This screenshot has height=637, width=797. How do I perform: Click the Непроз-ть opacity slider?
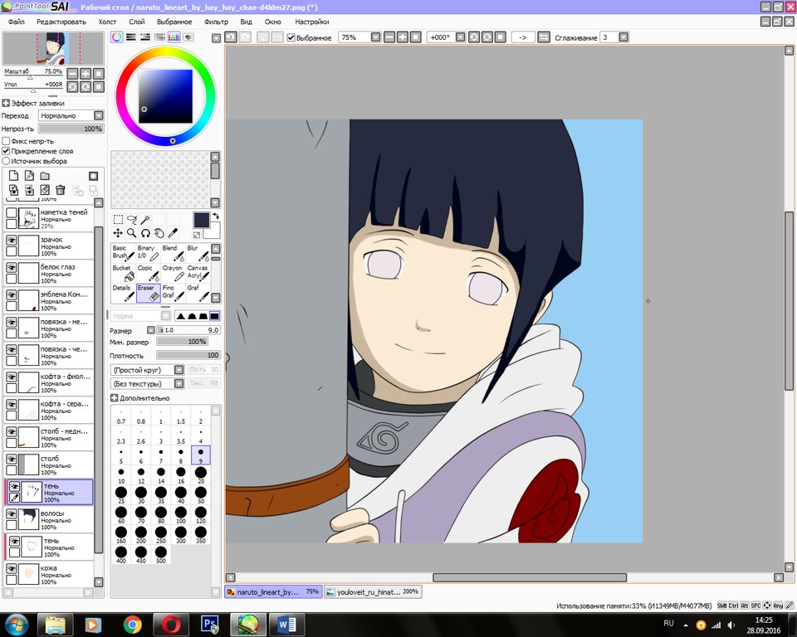click(x=71, y=129)
